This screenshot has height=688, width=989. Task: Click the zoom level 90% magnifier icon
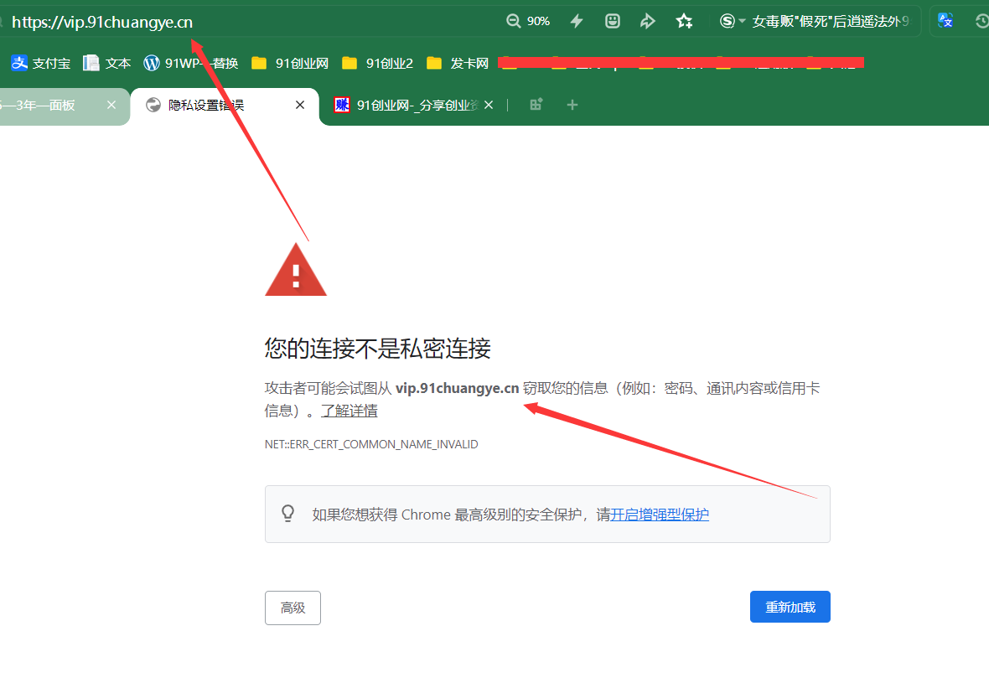click(x=515, y=21)
